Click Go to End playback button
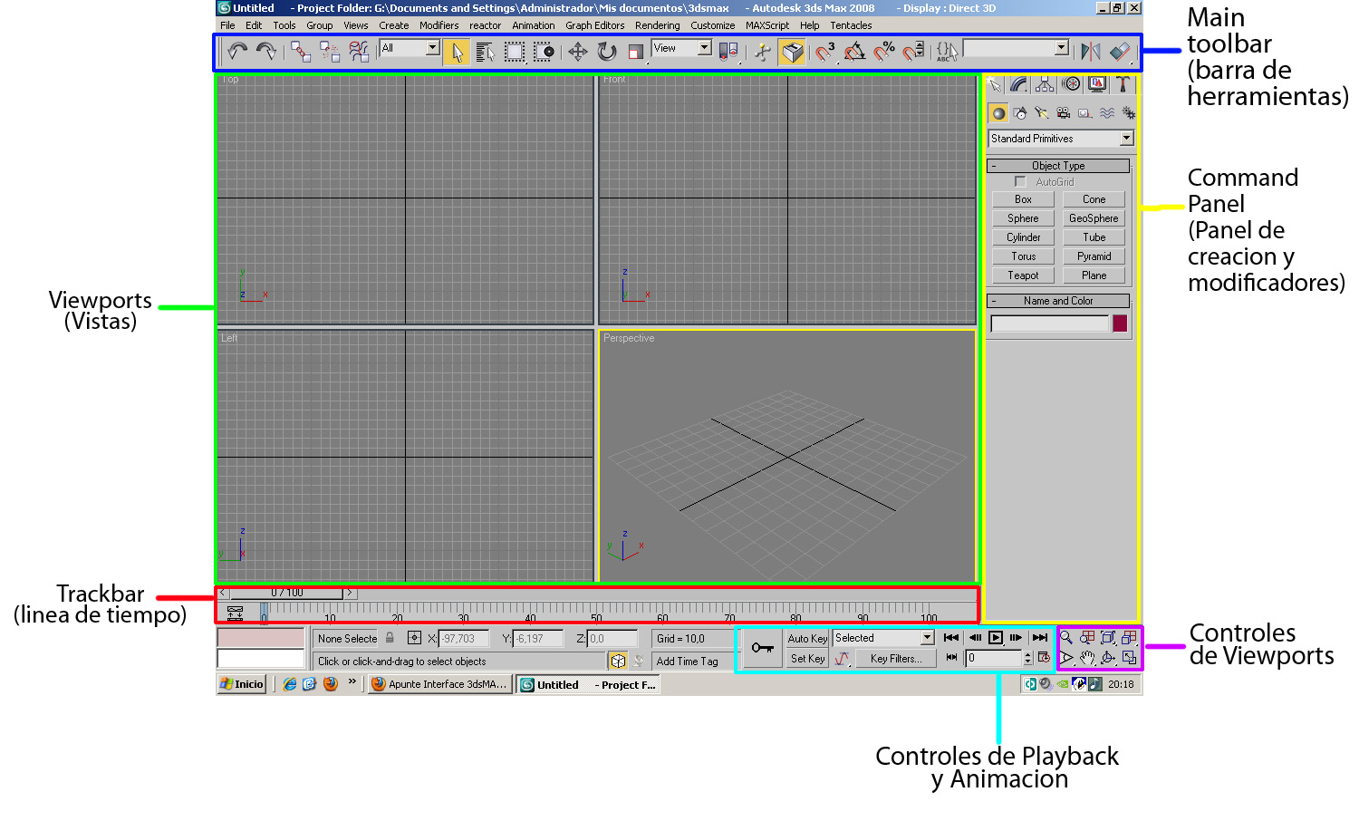 coord(1040,638)
